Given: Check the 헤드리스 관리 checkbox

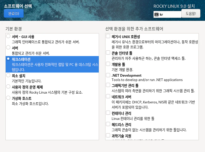Looking at the screenshot, I should tap(108, 124).
